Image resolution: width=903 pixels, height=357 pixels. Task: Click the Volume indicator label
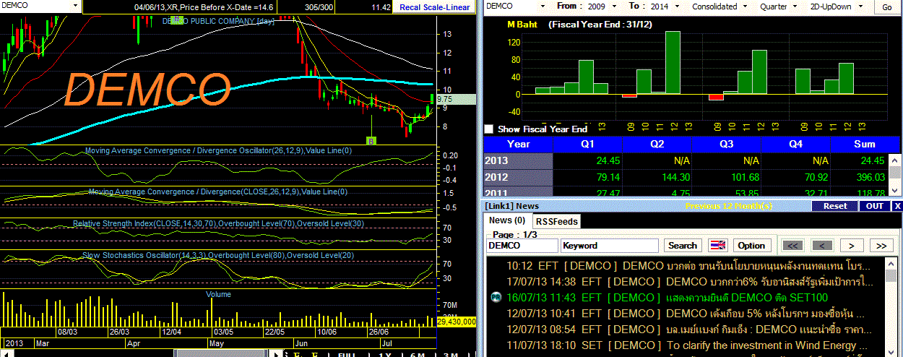(x=218, y=294)
